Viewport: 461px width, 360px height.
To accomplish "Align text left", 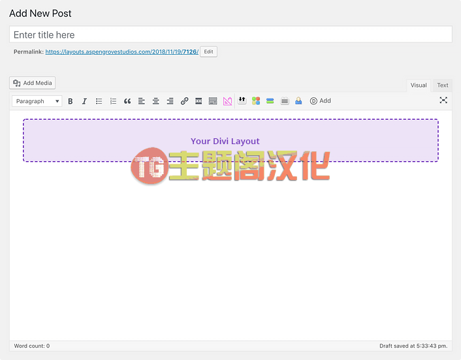I will 142,101.
